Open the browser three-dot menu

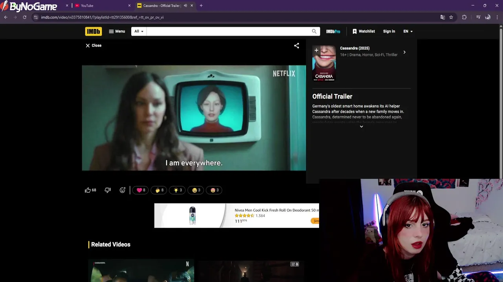pyautogui.click(x=497, y=17)
